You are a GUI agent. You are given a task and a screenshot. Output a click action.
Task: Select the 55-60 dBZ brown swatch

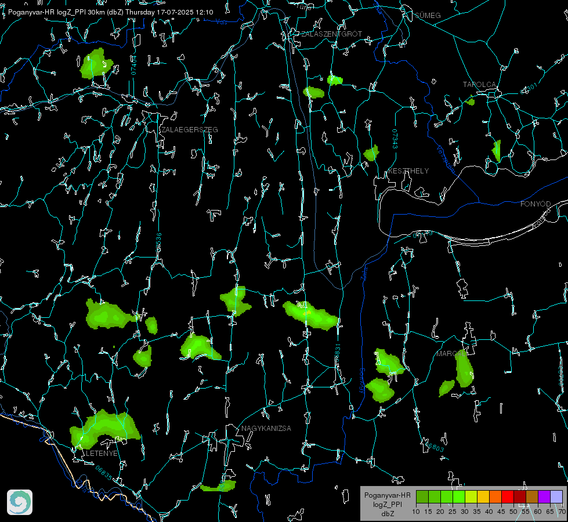pos(532,497)
